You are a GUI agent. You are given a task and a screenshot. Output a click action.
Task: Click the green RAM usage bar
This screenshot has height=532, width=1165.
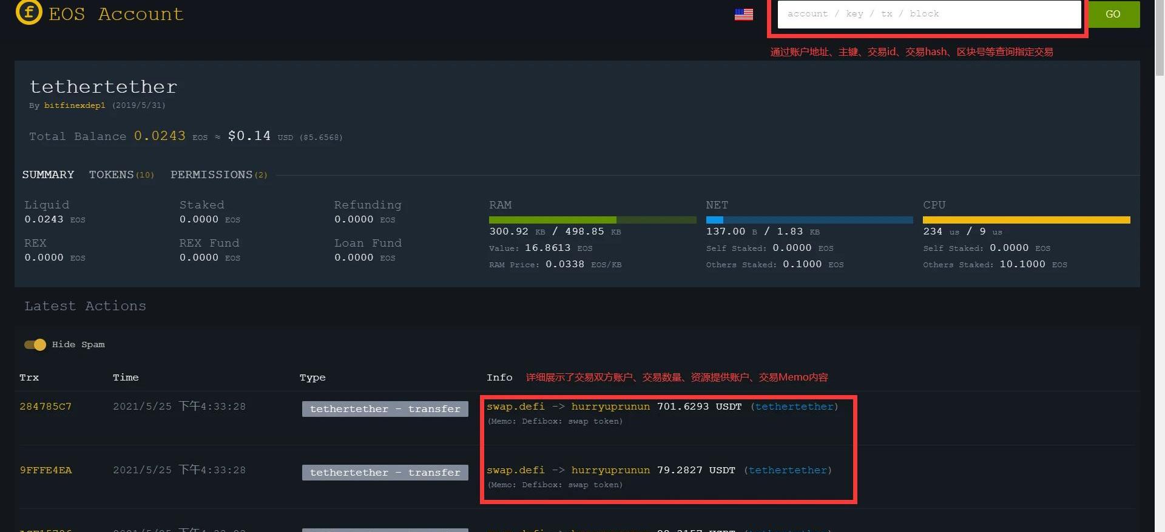(592, 220)
